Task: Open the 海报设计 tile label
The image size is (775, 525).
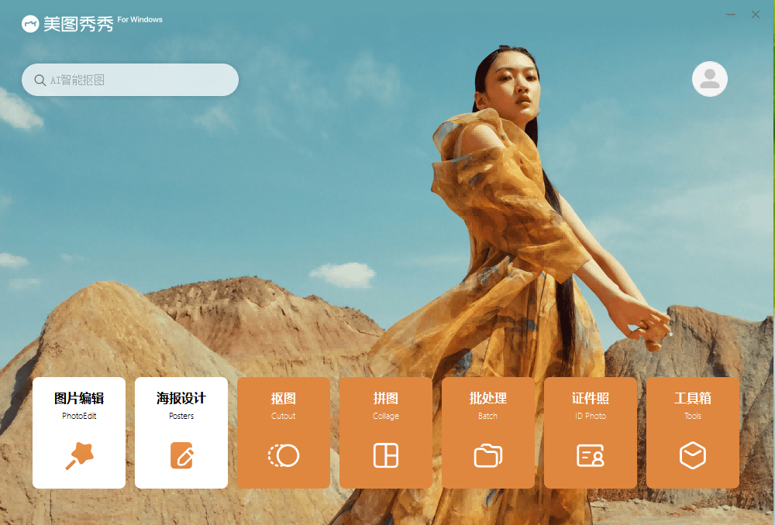Action: (x=181, y=398)
